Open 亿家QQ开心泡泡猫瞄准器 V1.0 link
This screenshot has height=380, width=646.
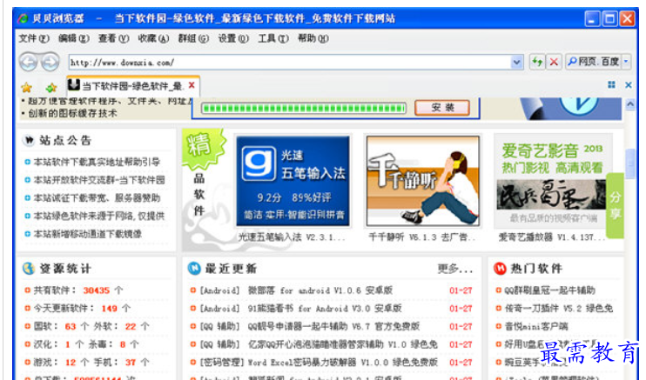(x=342, y=344)
